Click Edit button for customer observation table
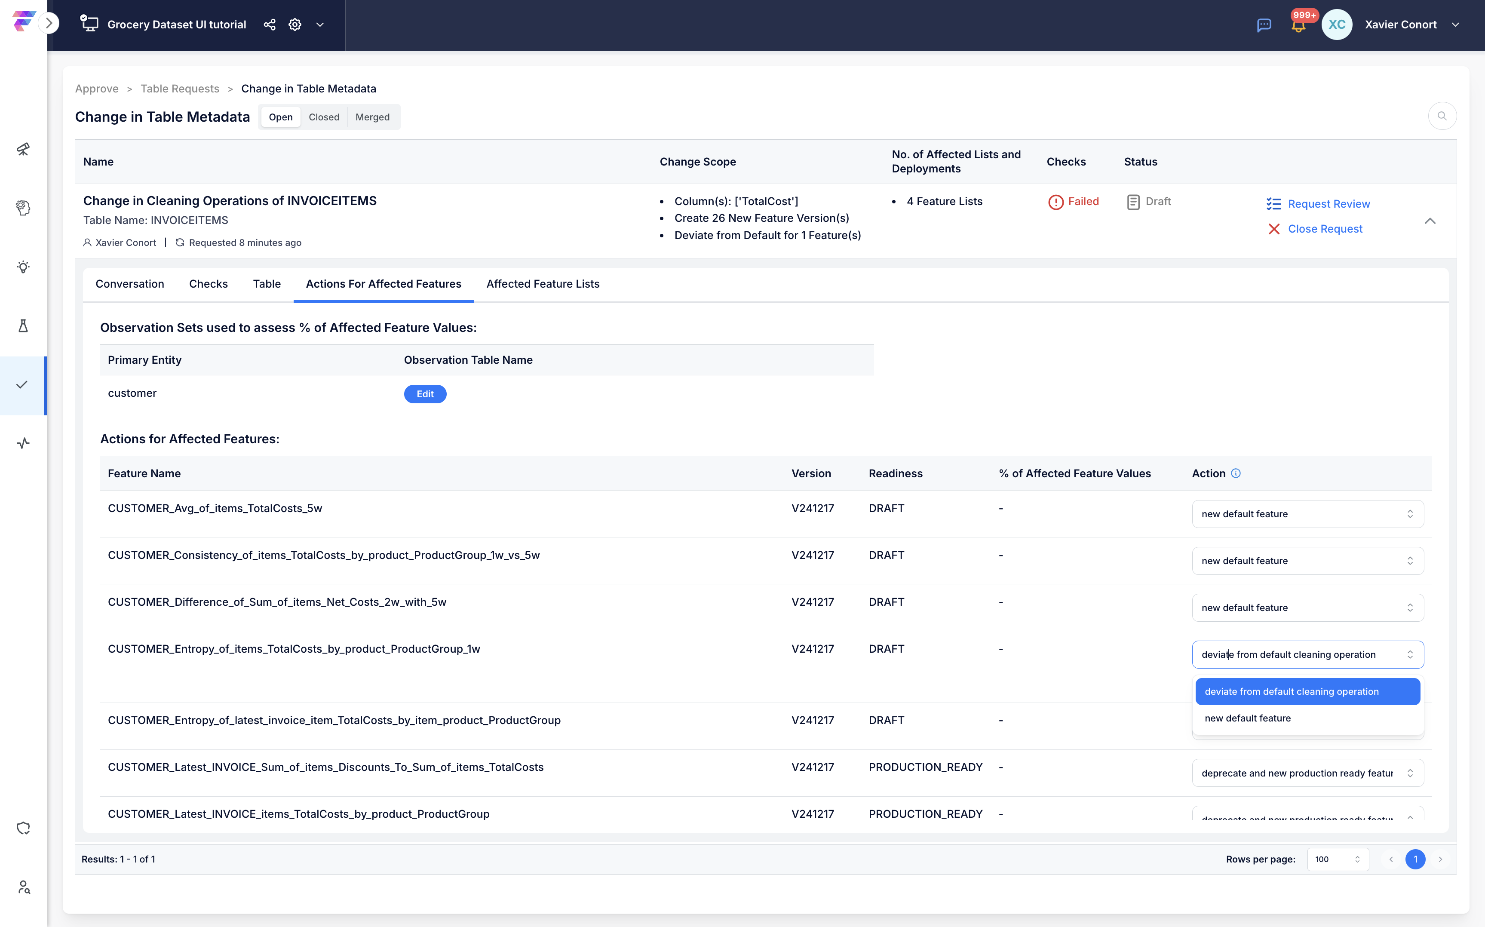 click(425, 393)
